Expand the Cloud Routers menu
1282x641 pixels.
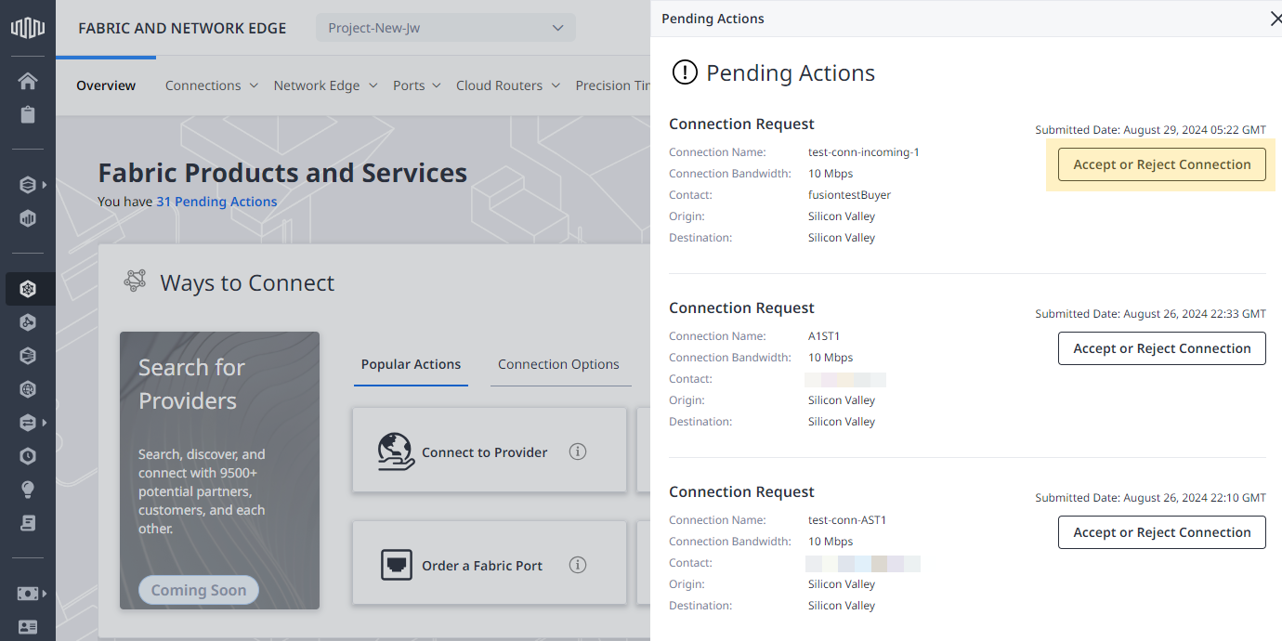(508, 85)
